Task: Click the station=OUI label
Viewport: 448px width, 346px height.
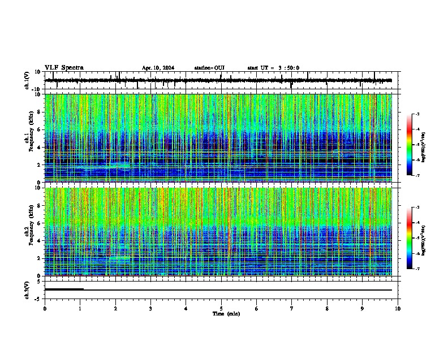Action: pos(209,68)
